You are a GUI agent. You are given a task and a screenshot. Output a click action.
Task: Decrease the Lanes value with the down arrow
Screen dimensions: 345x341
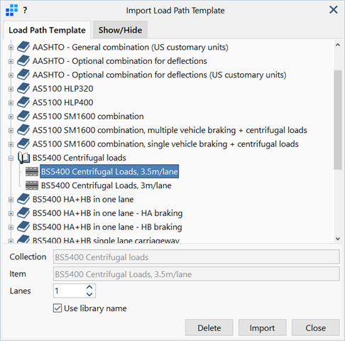click(89, 294)
